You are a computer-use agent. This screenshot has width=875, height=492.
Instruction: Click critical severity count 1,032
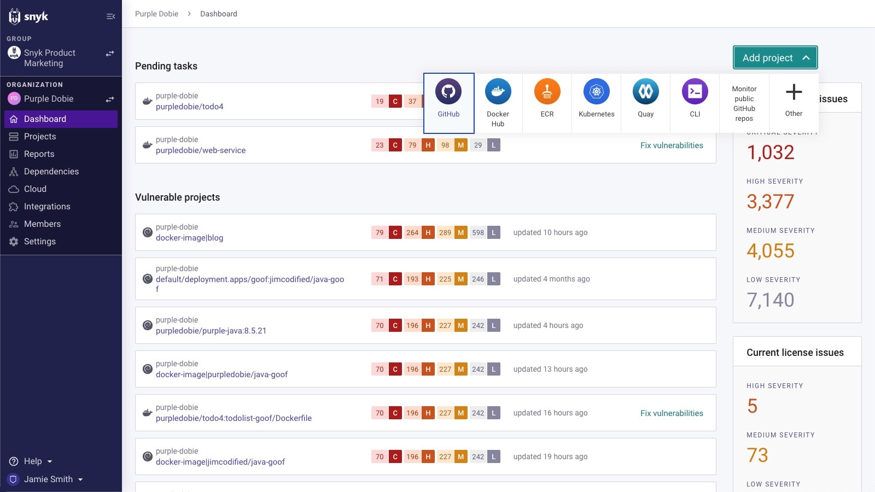click(770, 153)
